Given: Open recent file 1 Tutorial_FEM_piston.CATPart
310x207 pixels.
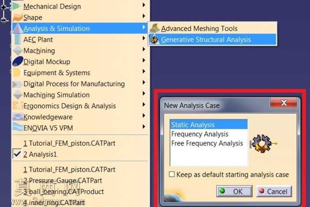Looking at the screenshot, I should [x=80, y=169].
